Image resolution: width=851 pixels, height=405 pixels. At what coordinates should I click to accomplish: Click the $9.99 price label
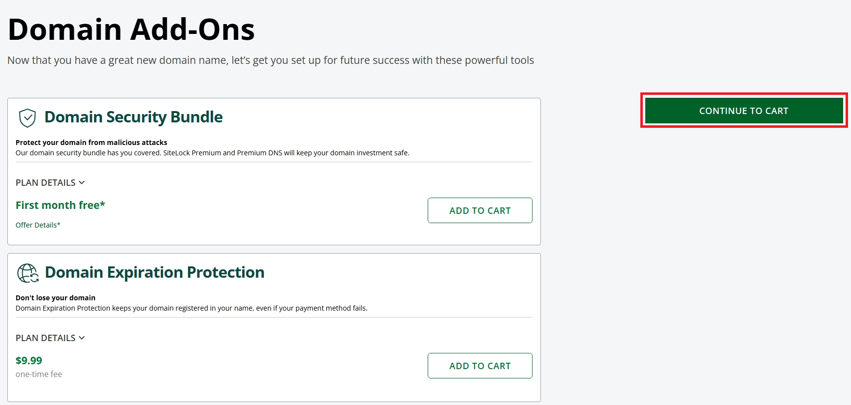click(29, 360)
